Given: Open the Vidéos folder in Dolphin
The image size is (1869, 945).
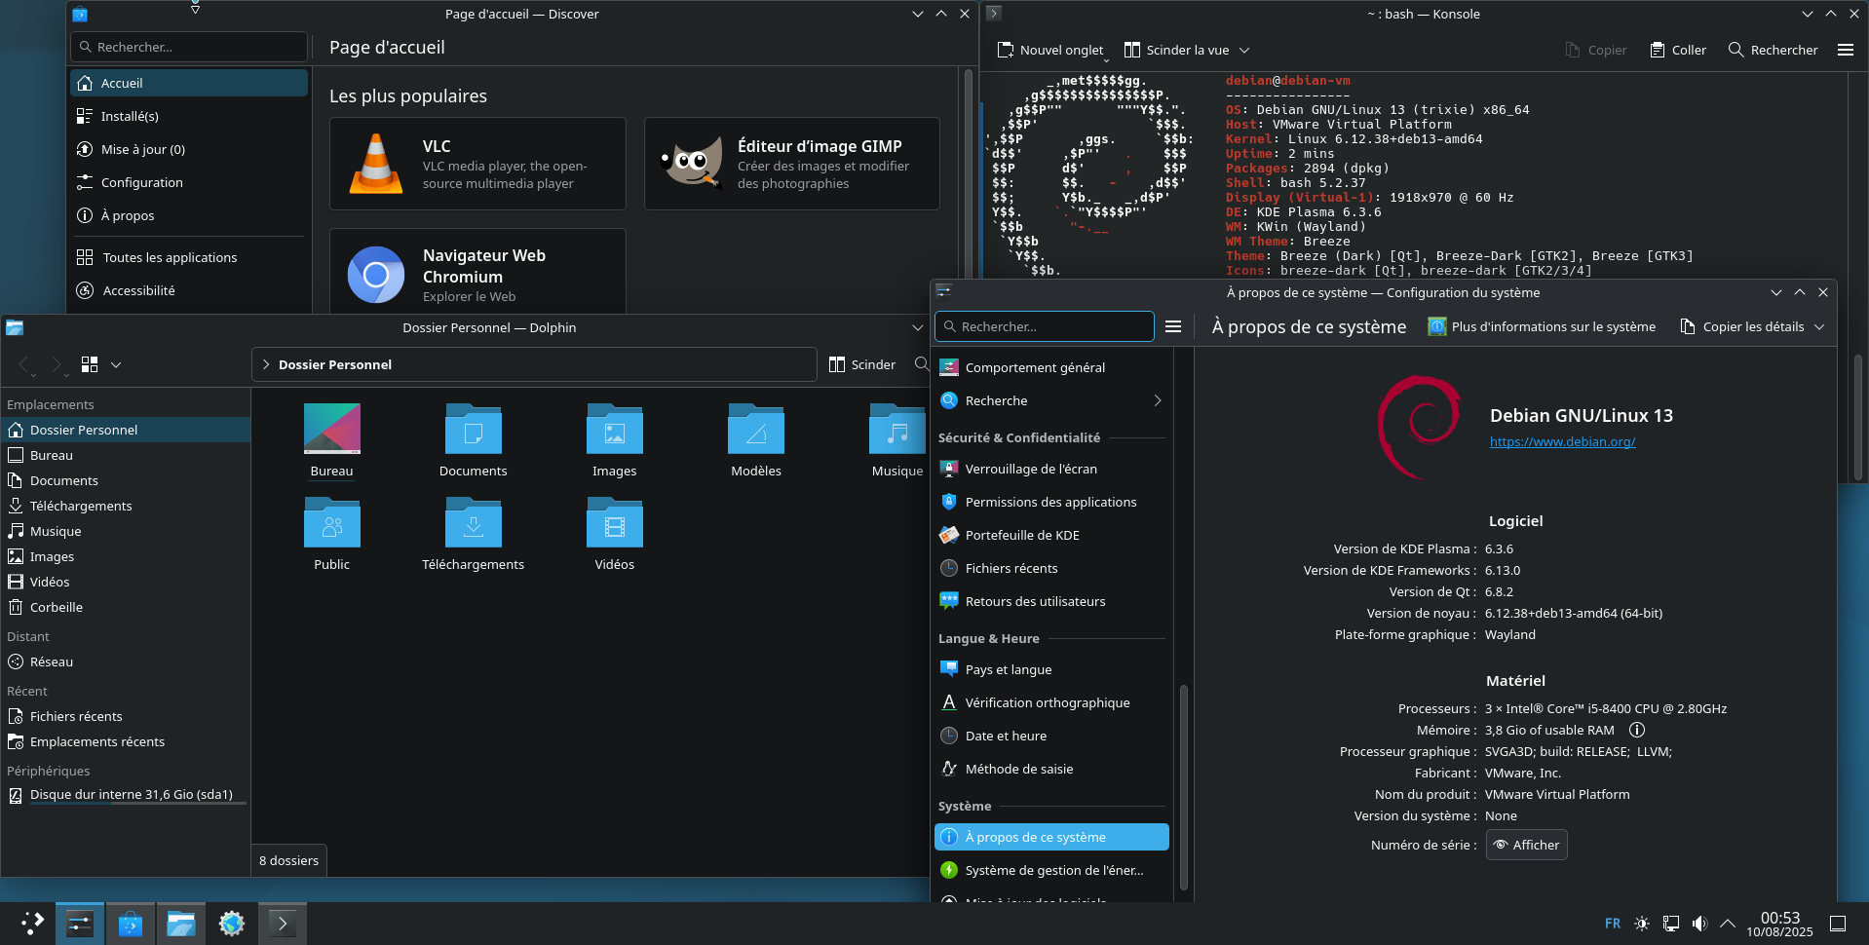Looking at the screenshot, I should (614, 526).
